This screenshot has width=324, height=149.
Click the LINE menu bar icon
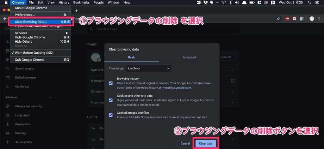[217, 3]
